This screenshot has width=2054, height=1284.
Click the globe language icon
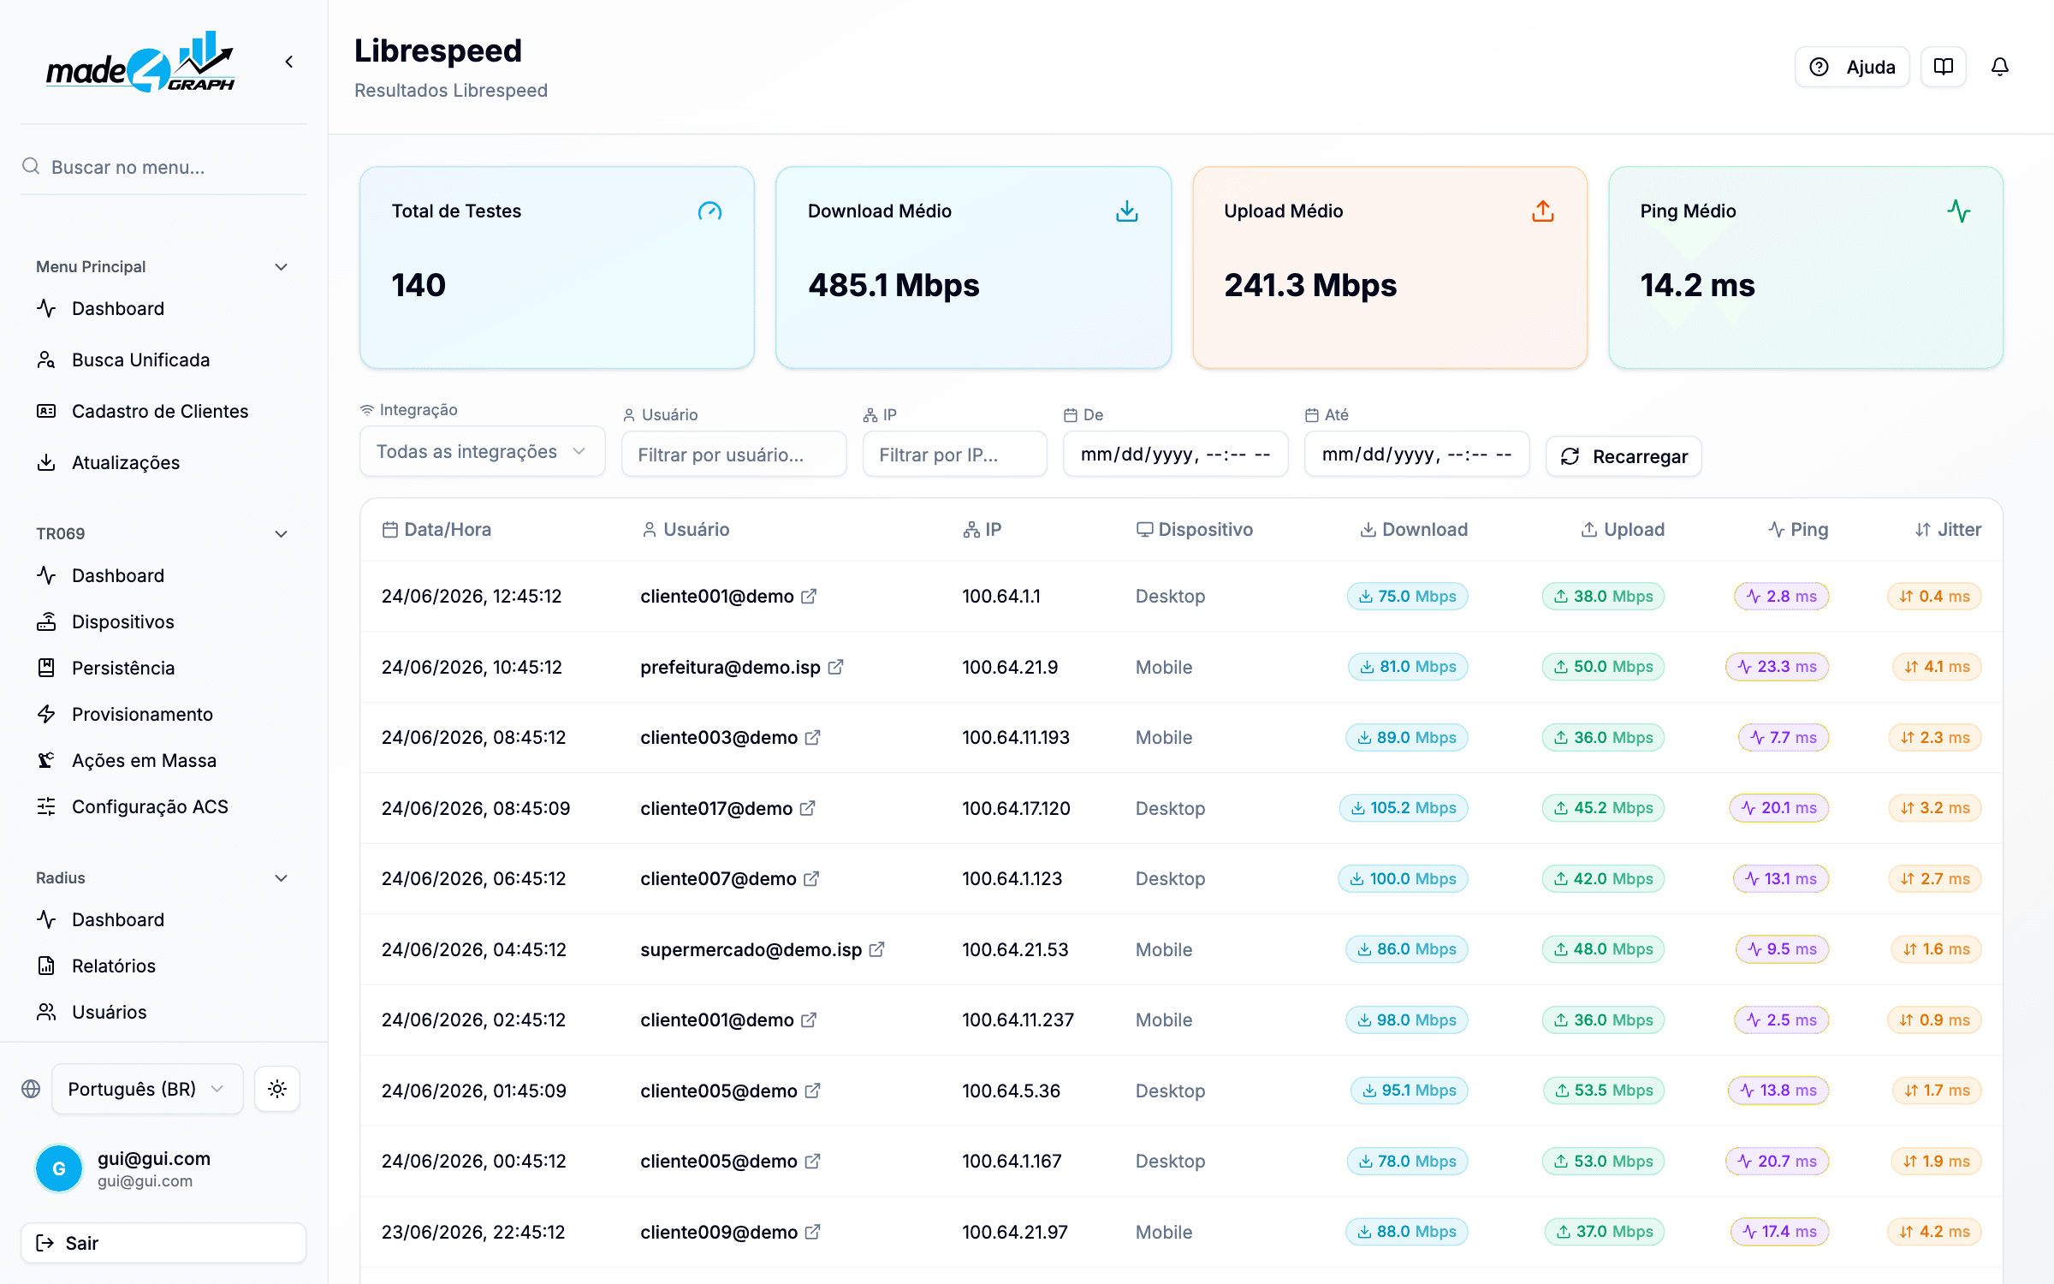[31, 1089]
